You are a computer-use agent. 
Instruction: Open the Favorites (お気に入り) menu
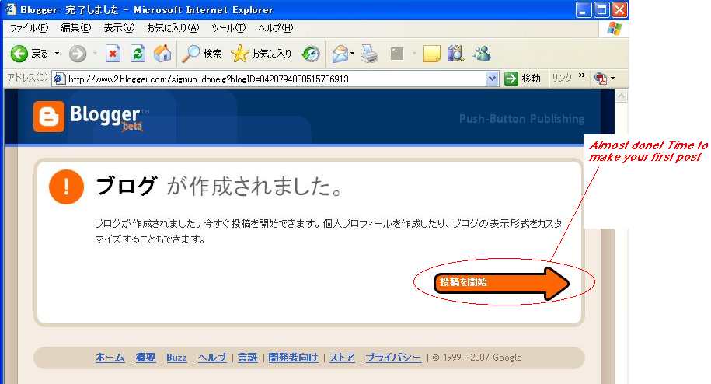pyautogui.click(x=173, y=28)
